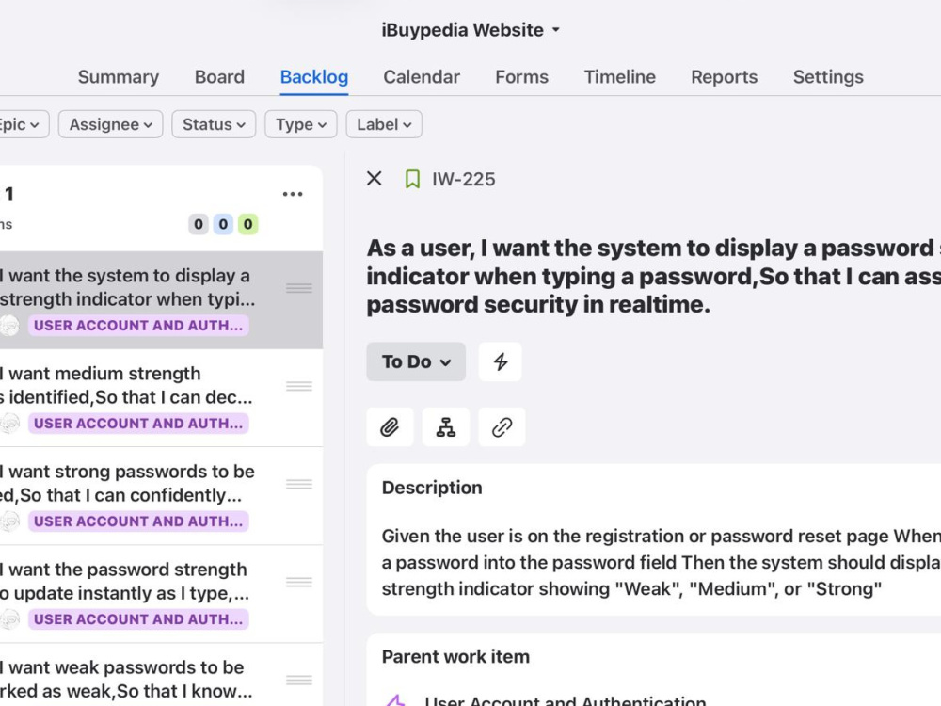
Task: Select the Backlog tab
Action: click(314, 77)
